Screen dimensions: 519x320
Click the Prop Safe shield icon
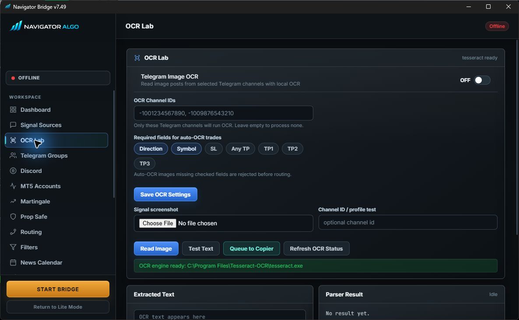pos(13,216)
